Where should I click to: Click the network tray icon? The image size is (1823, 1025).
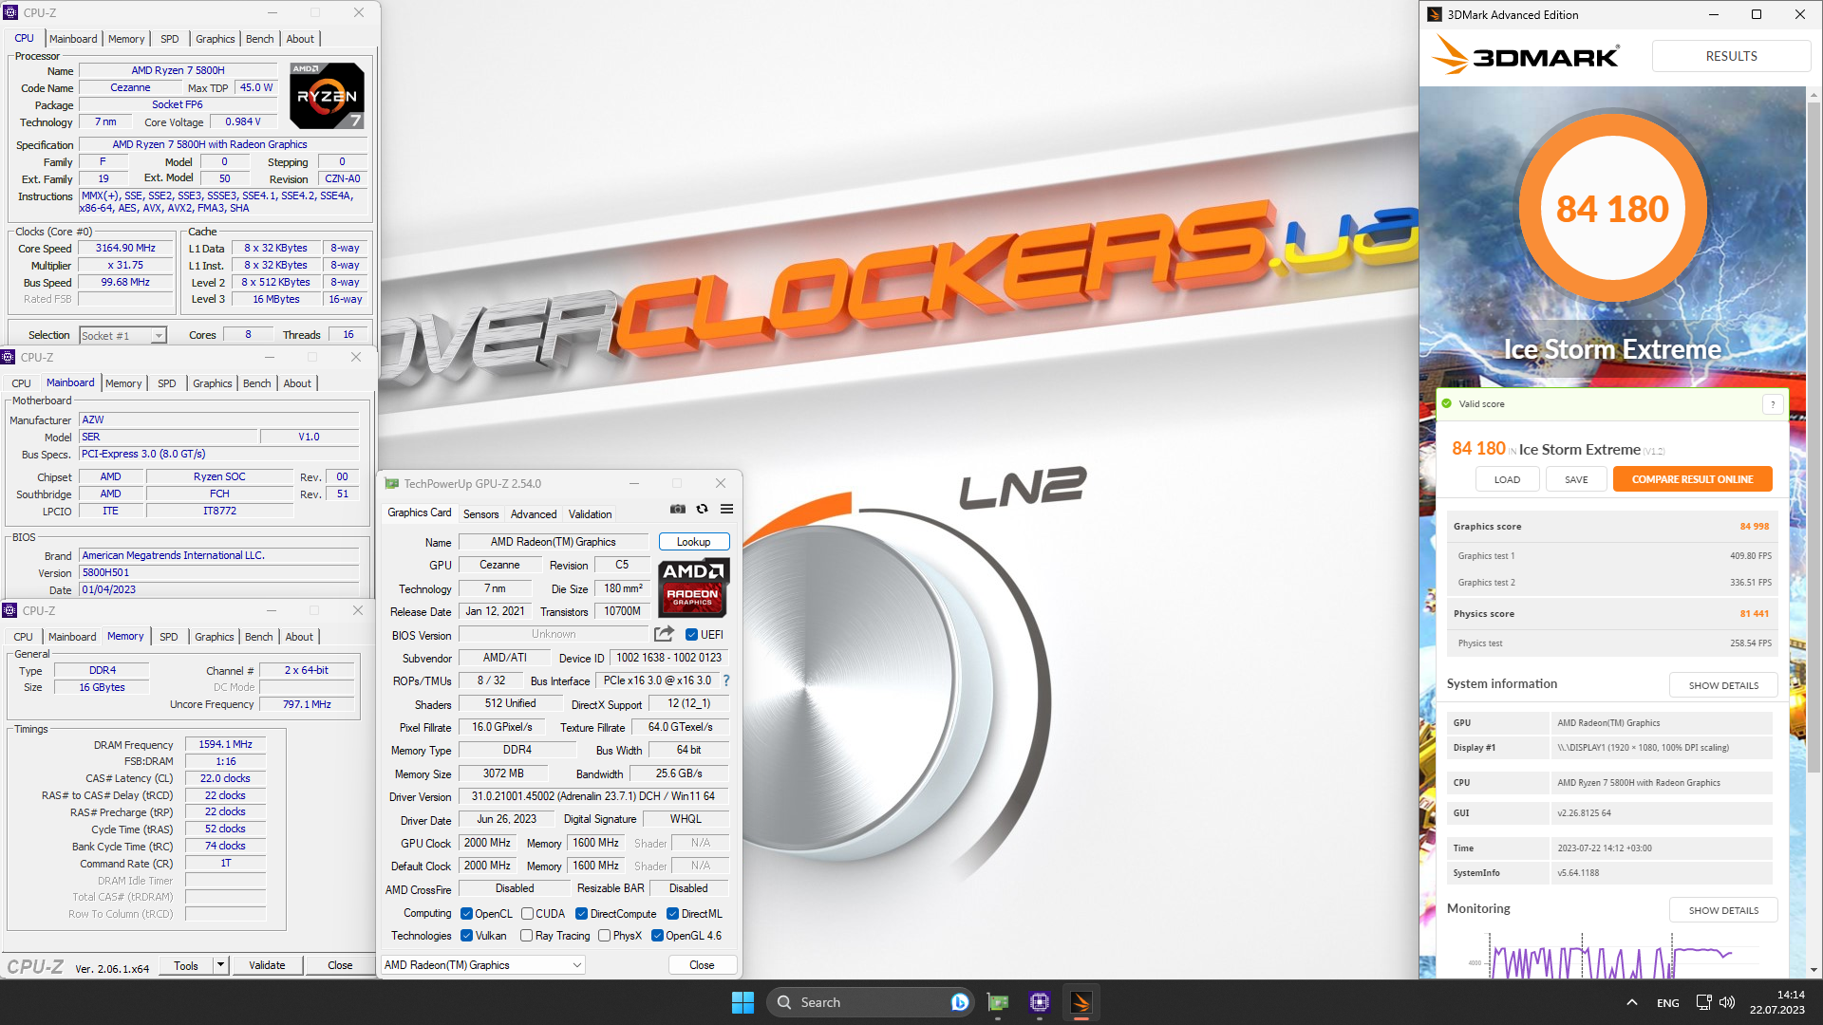click(x=1704, y=1002)
